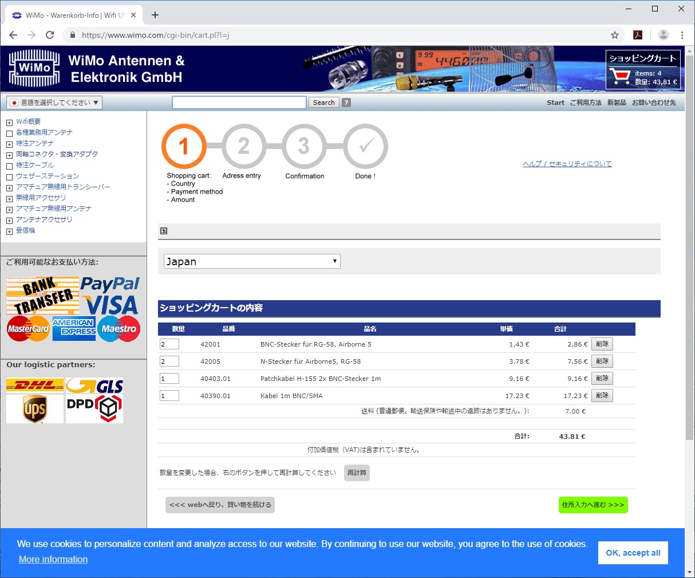Open the ご利用方法 menu link

coord(586,103)
